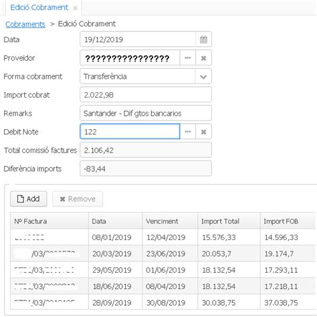This screenshot has width=317, height=317.
Task: Clear the Proveidor field with X icon
Action: click(x=203, y=58)
